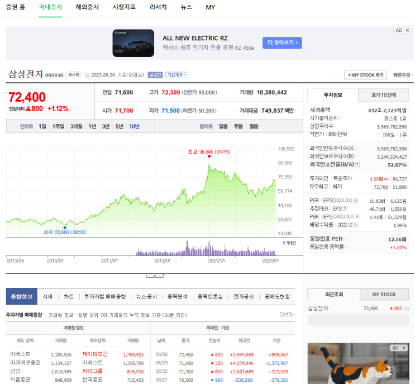This screenshot has width=415, height=384.
Task: Open the 리서치 menu
Action: pyautogui.click(x=158, y=7)
